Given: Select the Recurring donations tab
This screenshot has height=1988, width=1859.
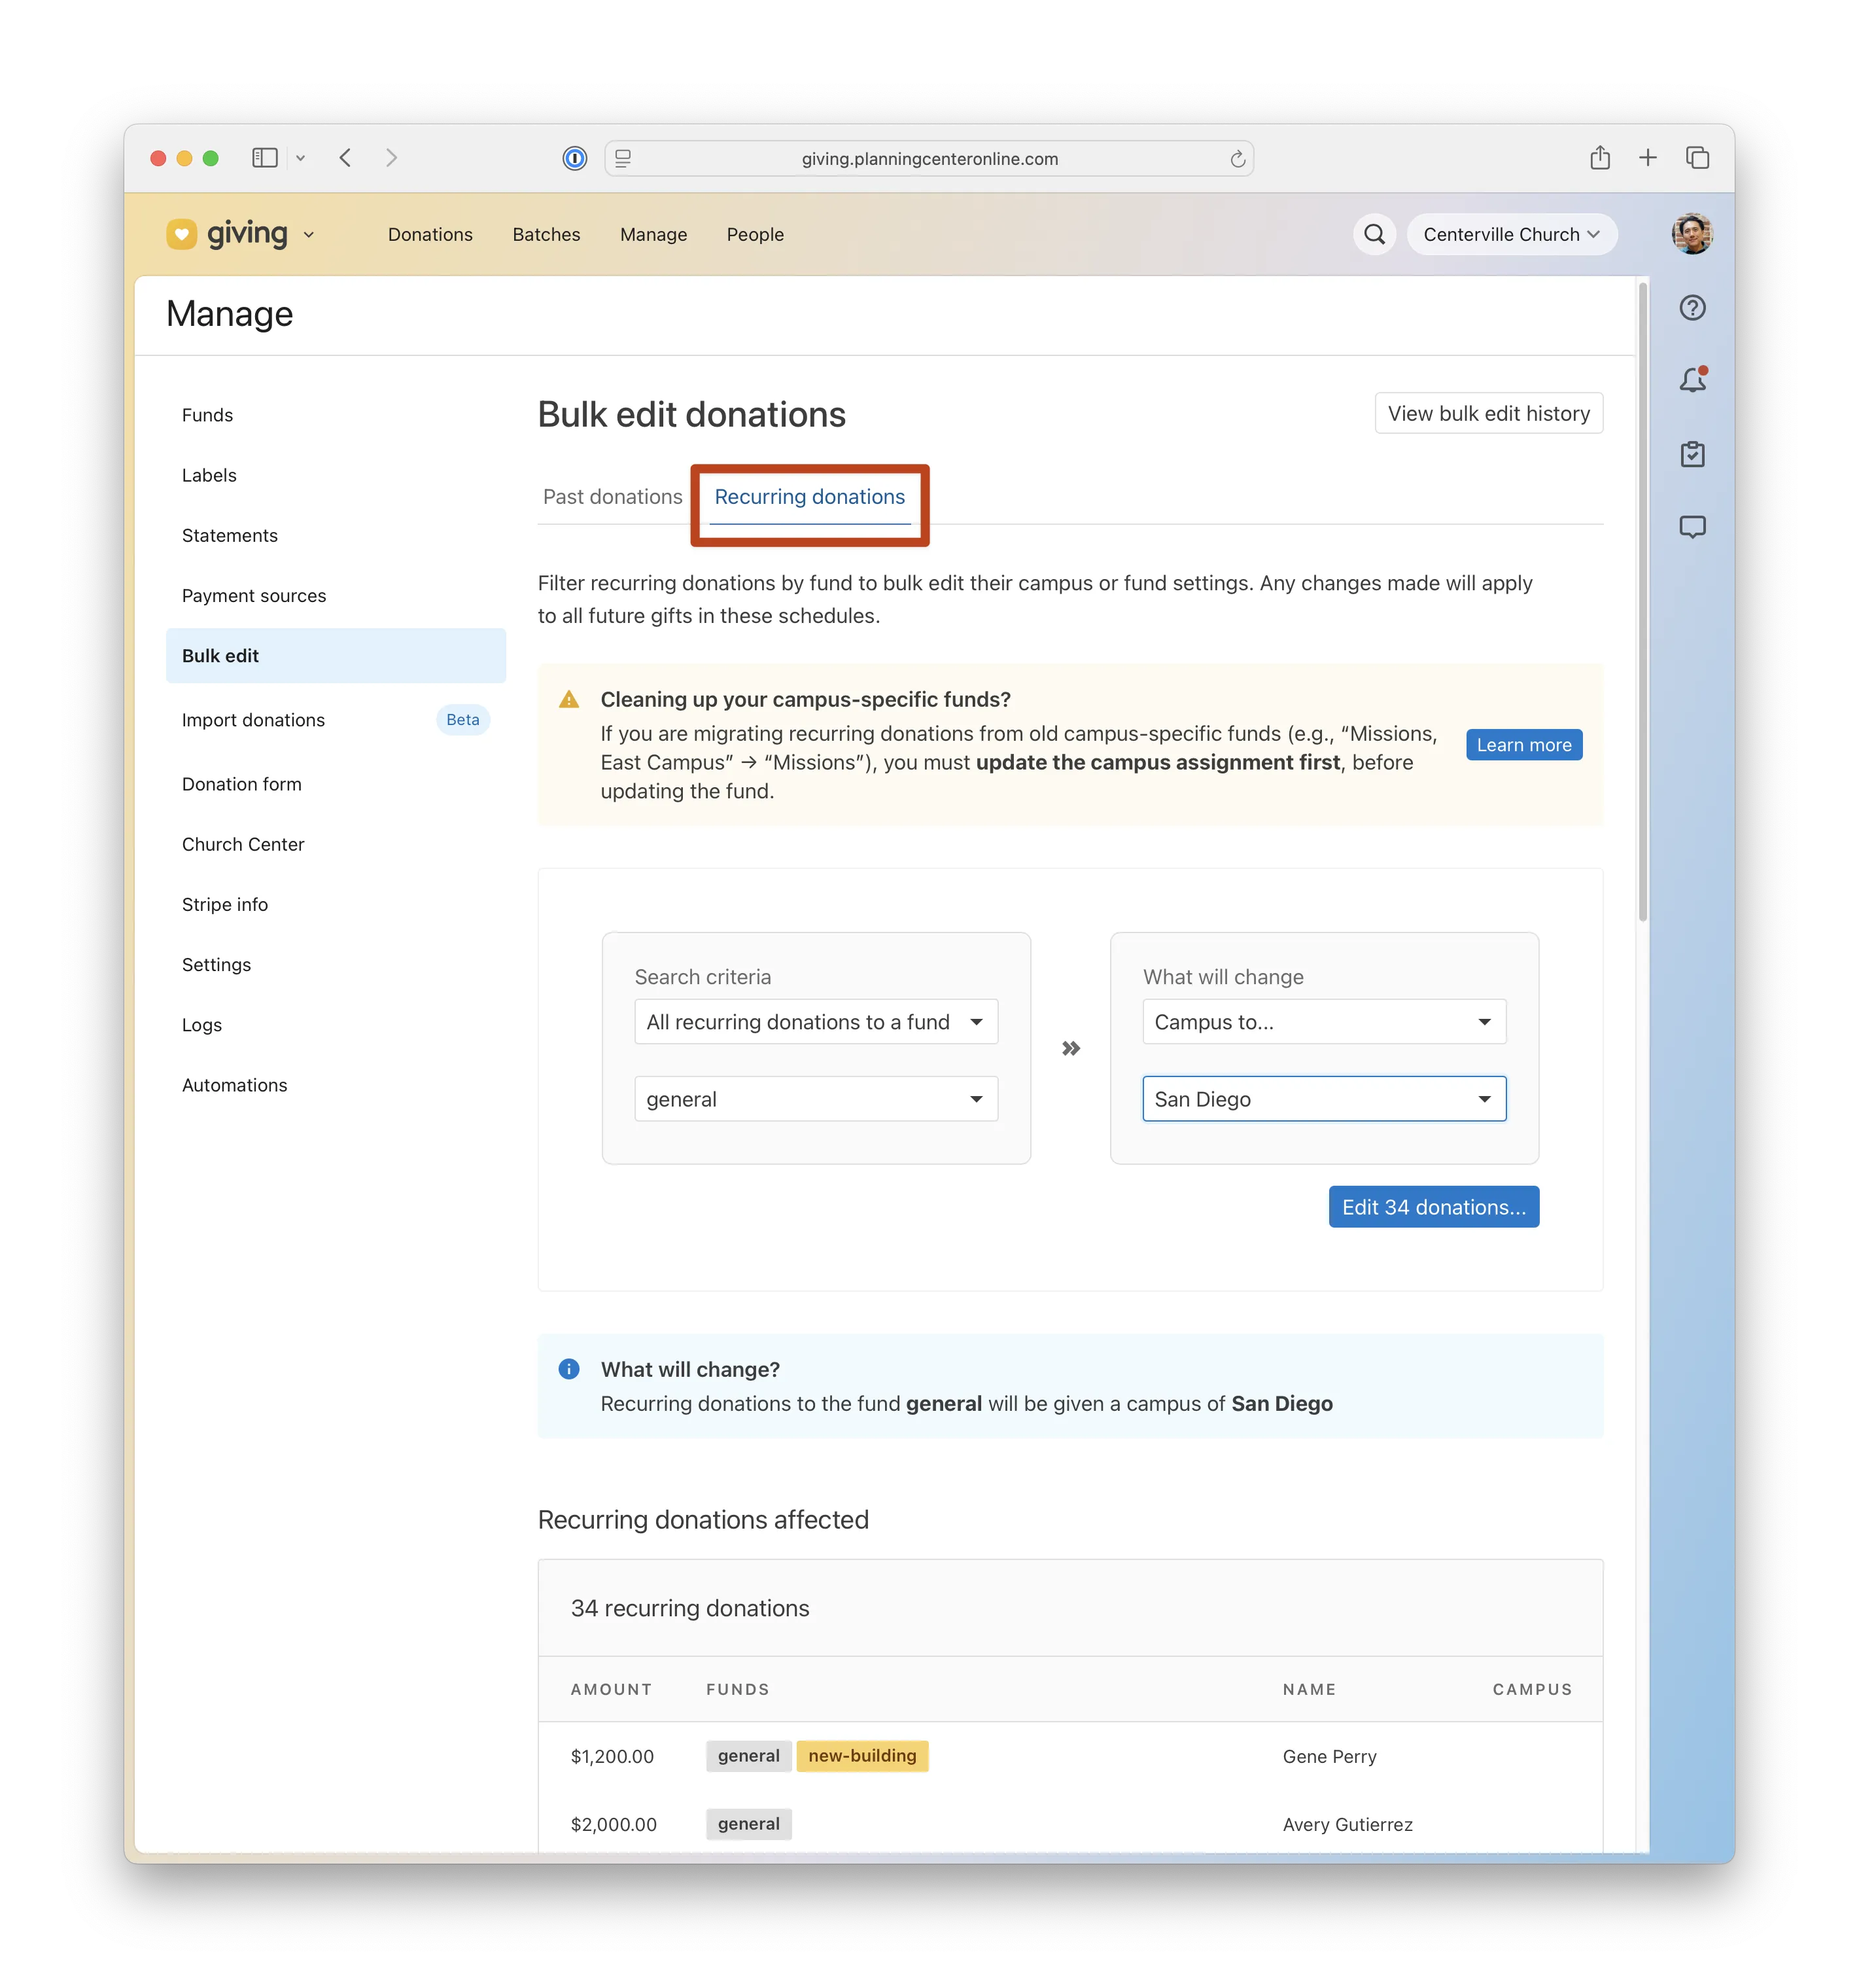Looking at the screenshot, I should coord(810,497).
